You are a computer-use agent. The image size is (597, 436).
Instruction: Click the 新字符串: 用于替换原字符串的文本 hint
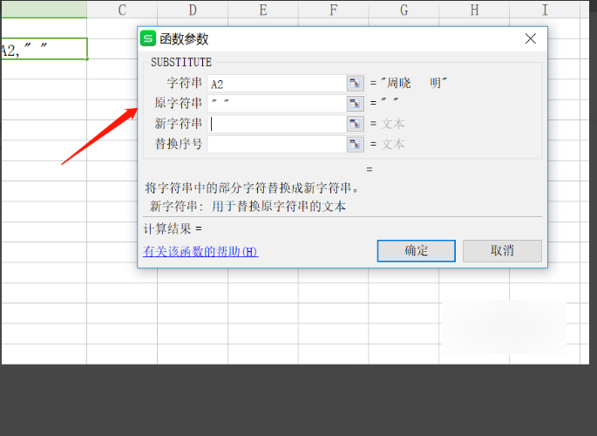(248, 207)
